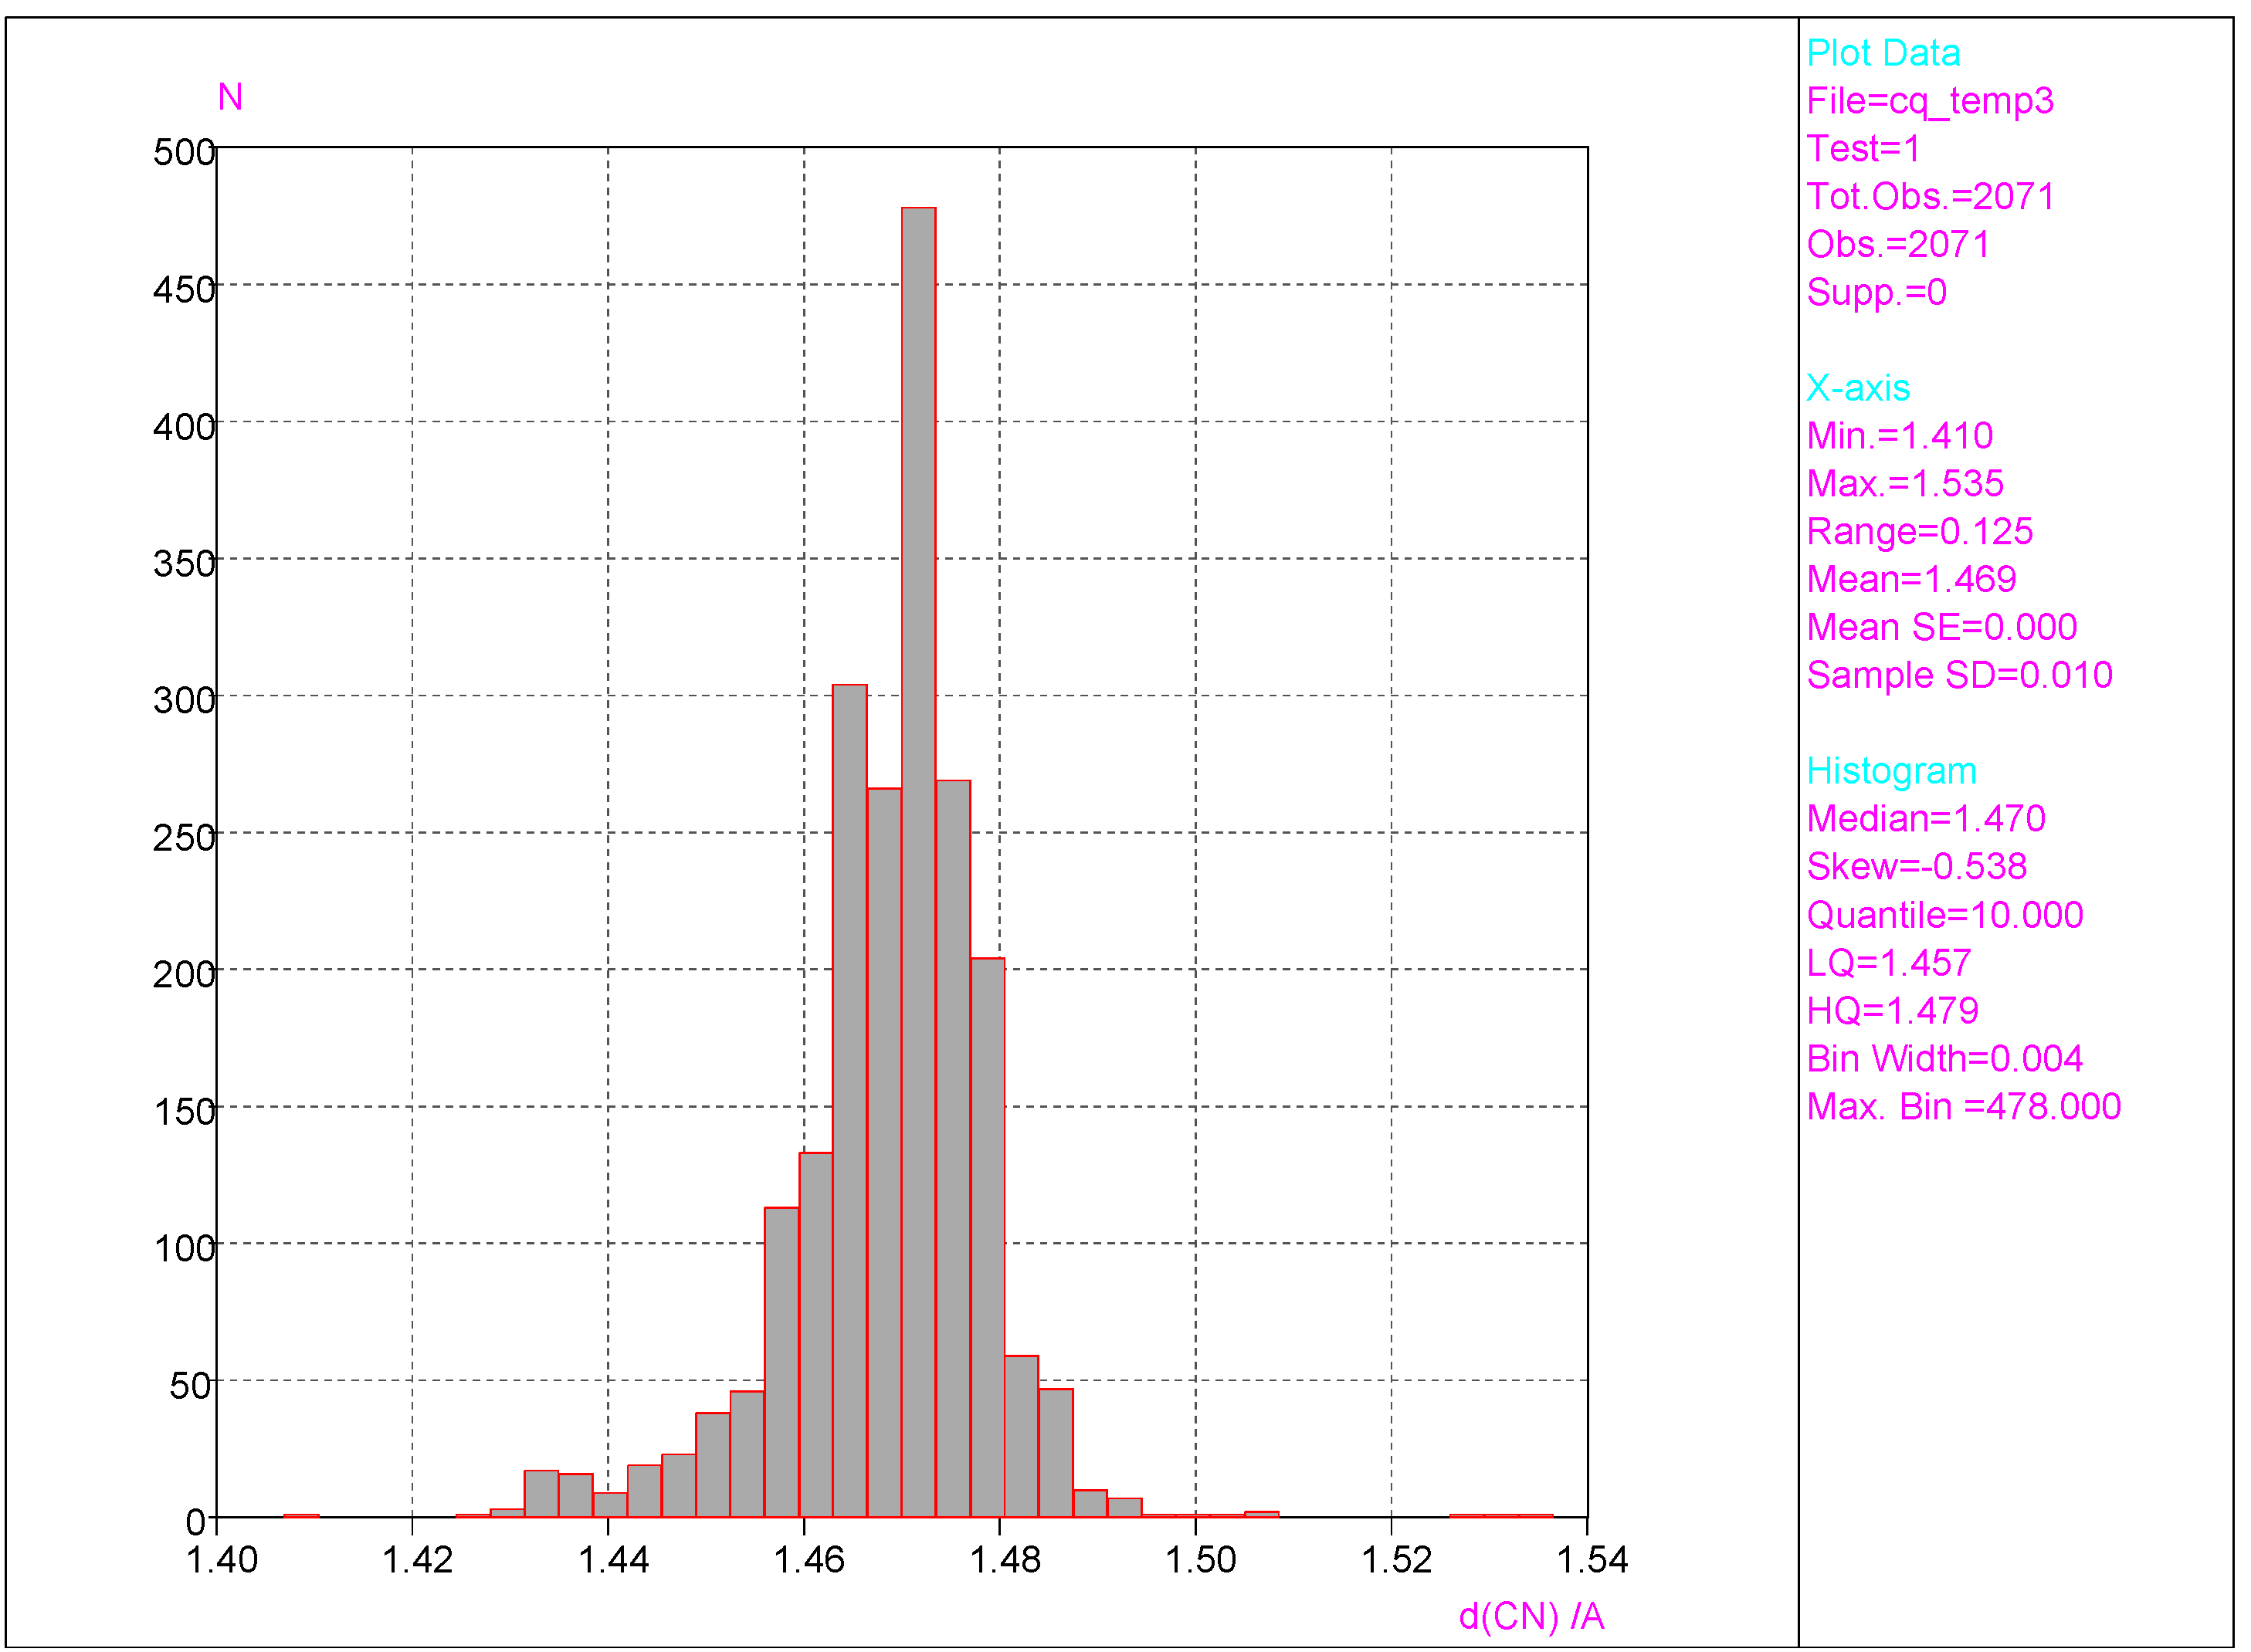2251x1652 pixels.
Task: Click the 'd(CN) /A' x-axis title
Action: click(x=1531, y=1617)
